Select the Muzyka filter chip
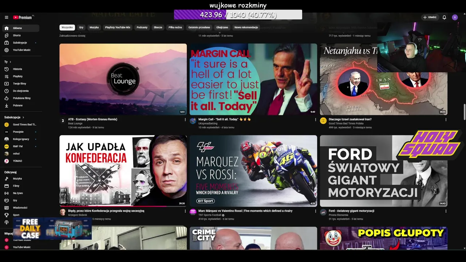The height and width of the screenshot is (262, 466). 94,27
